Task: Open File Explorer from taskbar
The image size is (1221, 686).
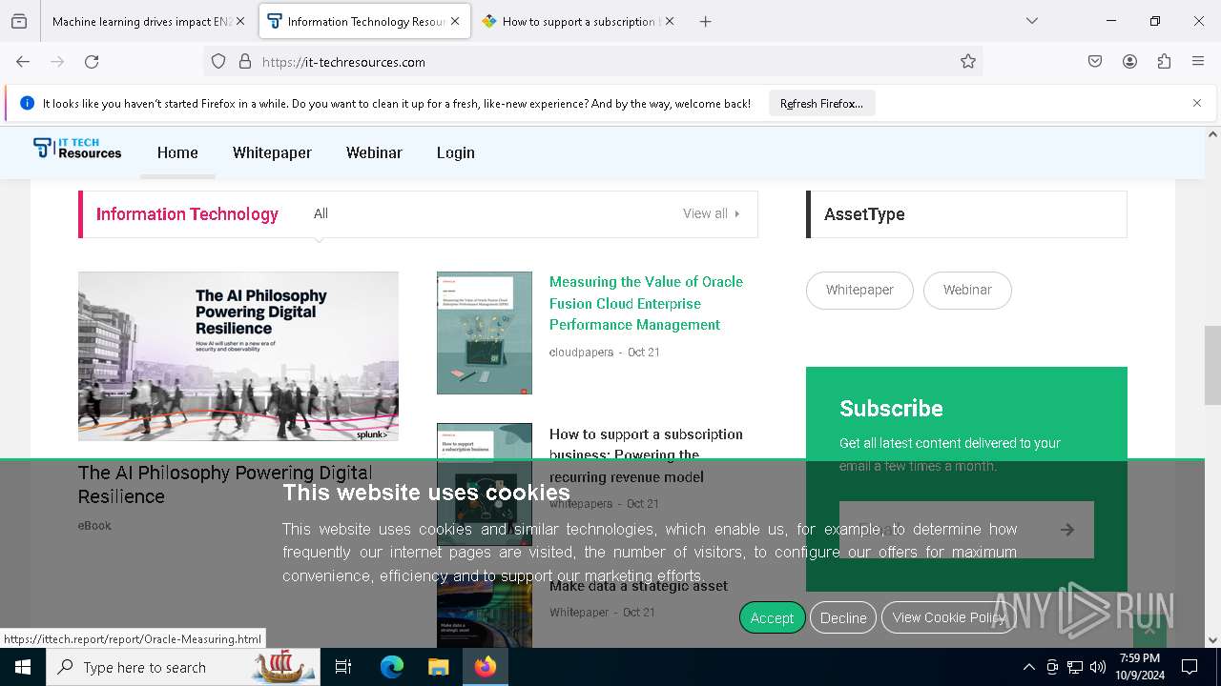Action: coord(438,667)
